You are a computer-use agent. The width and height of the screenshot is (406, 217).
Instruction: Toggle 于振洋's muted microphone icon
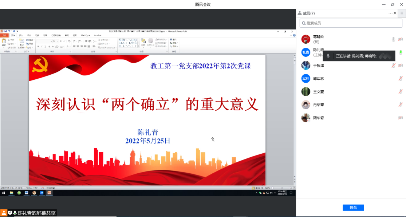pyautogui.click(x=393, y=66)
